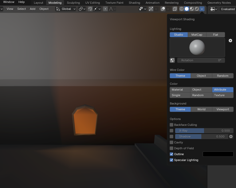This screenshot has width=236, height=188.
Task: Toggle the Show Overlays icon
Action: [163, 9]
